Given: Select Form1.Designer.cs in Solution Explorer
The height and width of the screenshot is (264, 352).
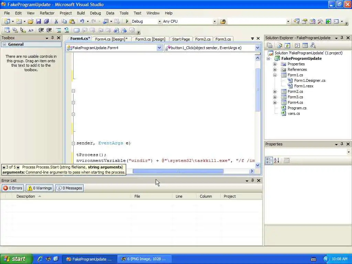Looking at the screenshot, I should (x=310, y=80).
